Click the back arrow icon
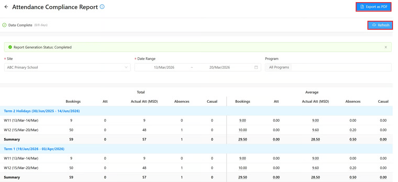The image size is (398, 182). [6, 7]
